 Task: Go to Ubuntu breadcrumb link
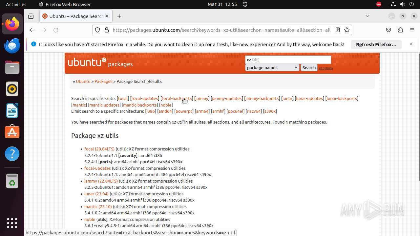[83, 81]
